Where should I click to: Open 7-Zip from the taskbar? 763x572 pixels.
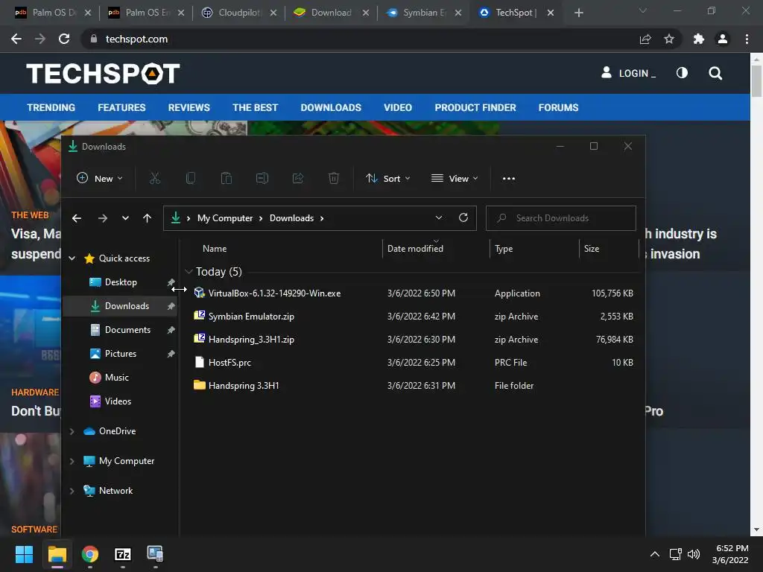pyautogui.click(x=123, y=554)
